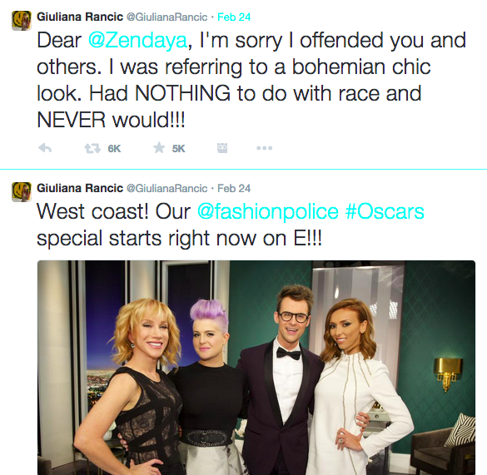The height and width of the screenshot is (475, 487).
Task: Open the Giuliana Rancic name on second tweet
Action: 80,188
